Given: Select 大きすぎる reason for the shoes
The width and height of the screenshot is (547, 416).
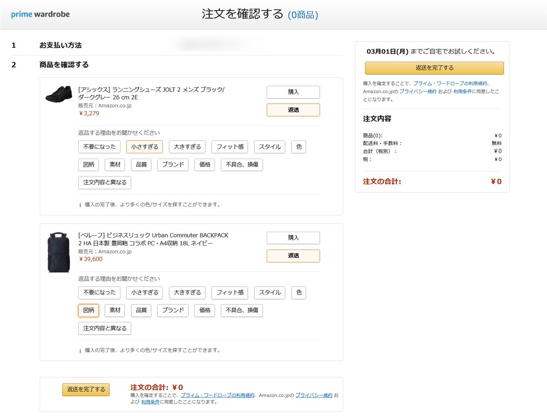Looking at the screenshot, I should pyautogui.click(x=187, y=147).
